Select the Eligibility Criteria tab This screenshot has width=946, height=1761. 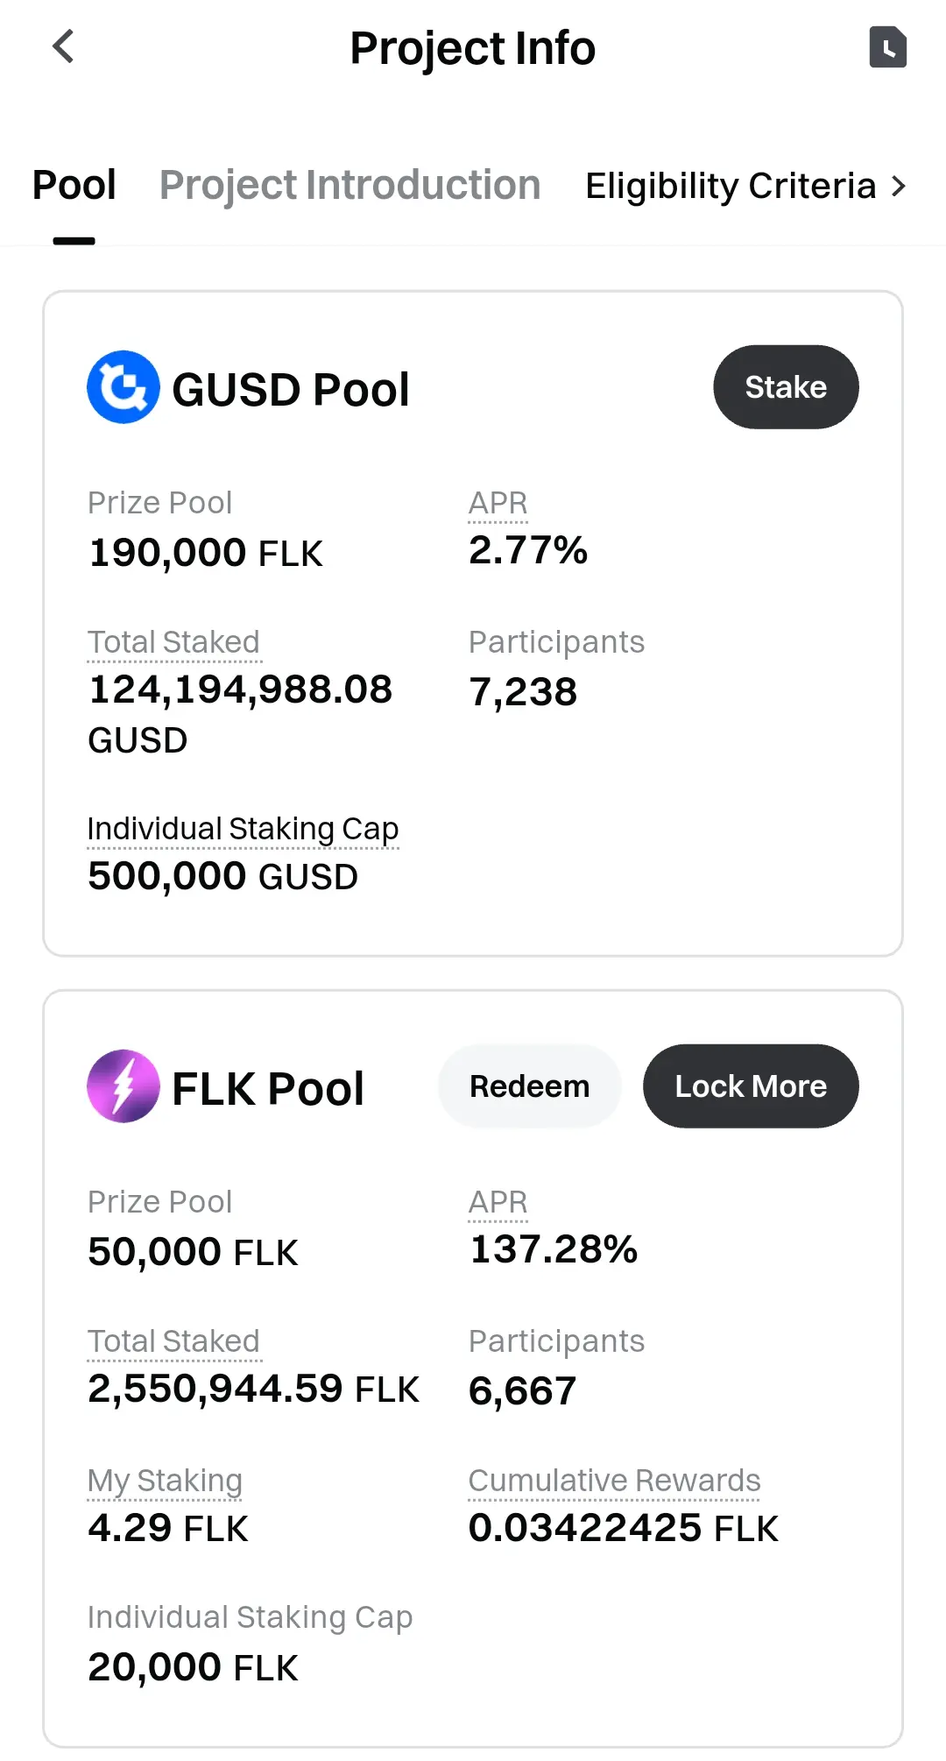tap(731, 186)
